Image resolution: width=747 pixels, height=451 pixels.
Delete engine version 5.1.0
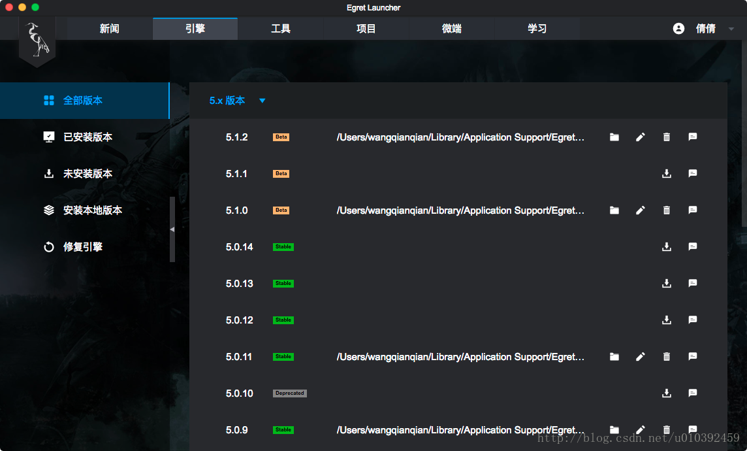pos(667,210)
